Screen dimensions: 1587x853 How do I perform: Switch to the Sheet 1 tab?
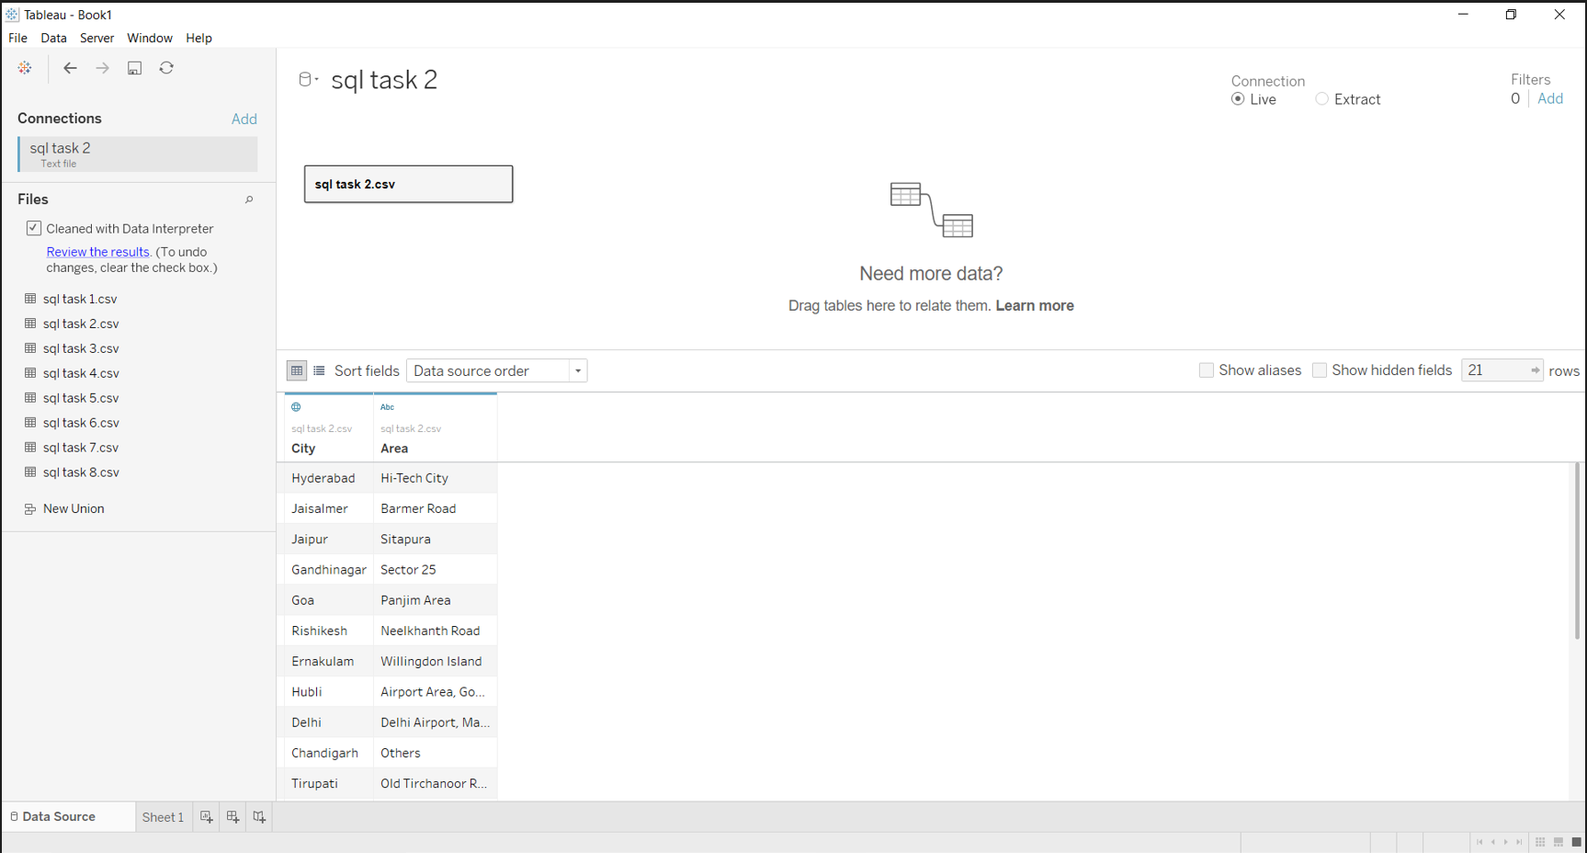pos(163,816)
